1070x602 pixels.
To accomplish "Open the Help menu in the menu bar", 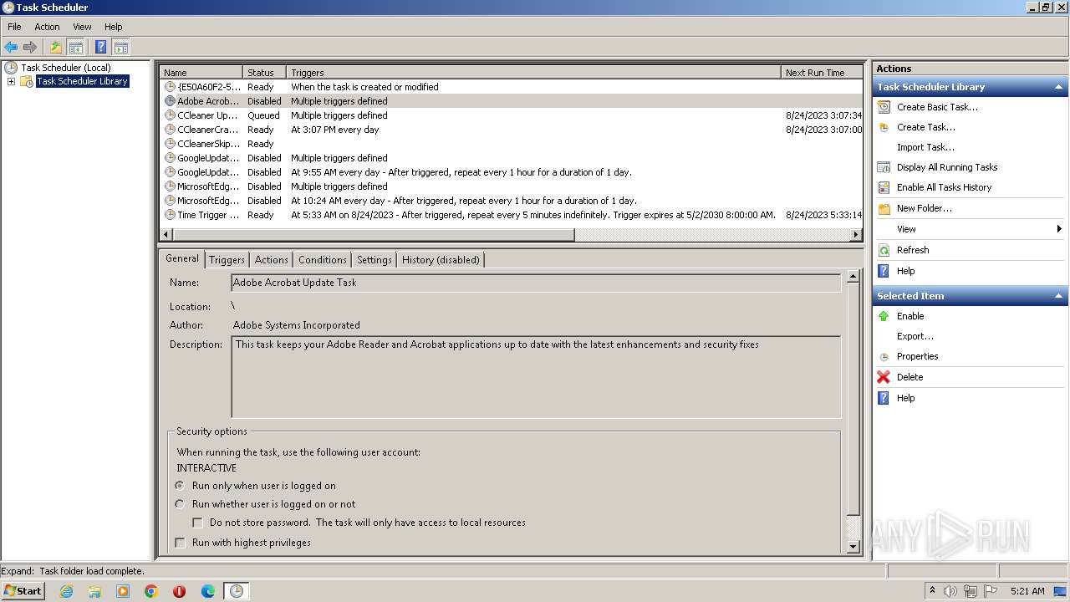I will [x=113, y=27].
